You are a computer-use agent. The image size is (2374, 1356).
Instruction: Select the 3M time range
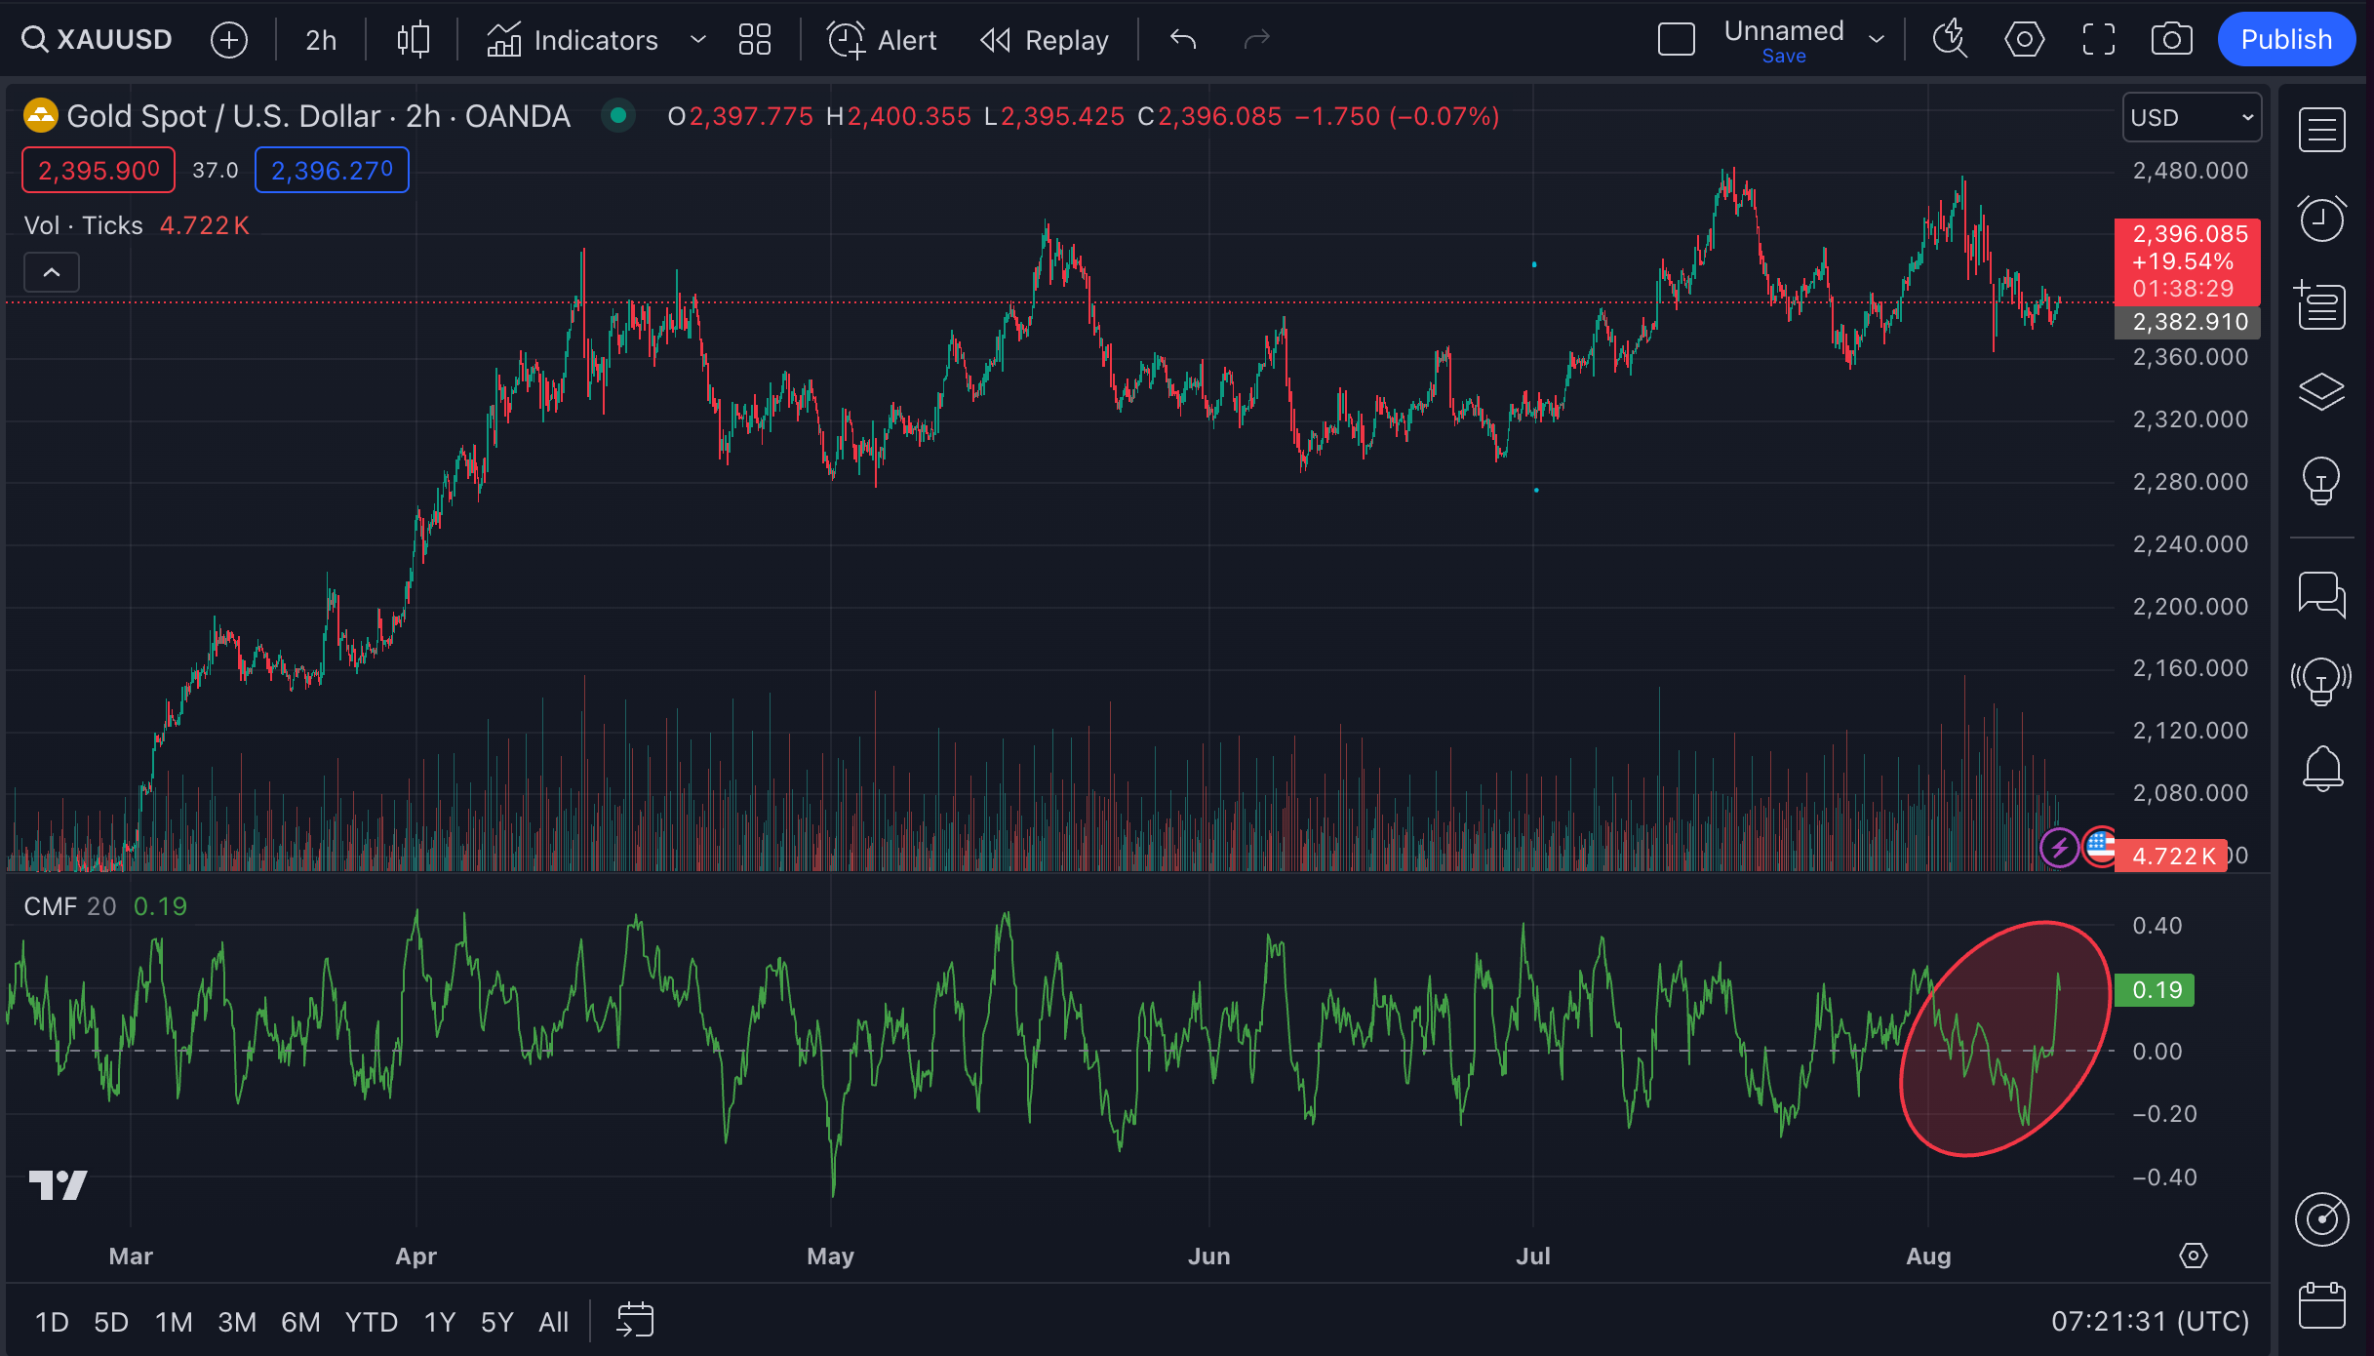[x=236, y=1322]
